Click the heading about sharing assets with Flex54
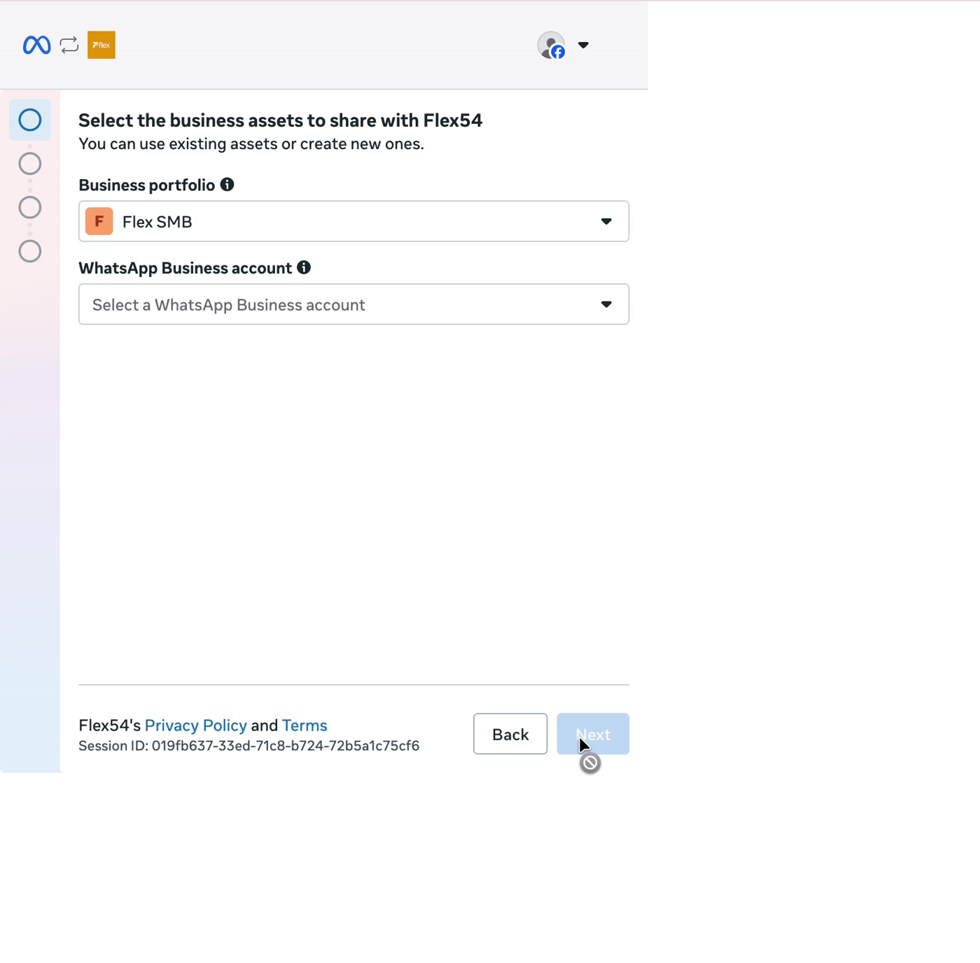980x963 pixels. [x=280, y=120]
